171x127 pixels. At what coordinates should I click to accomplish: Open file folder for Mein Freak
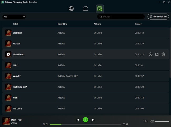(x=157, y=54)
